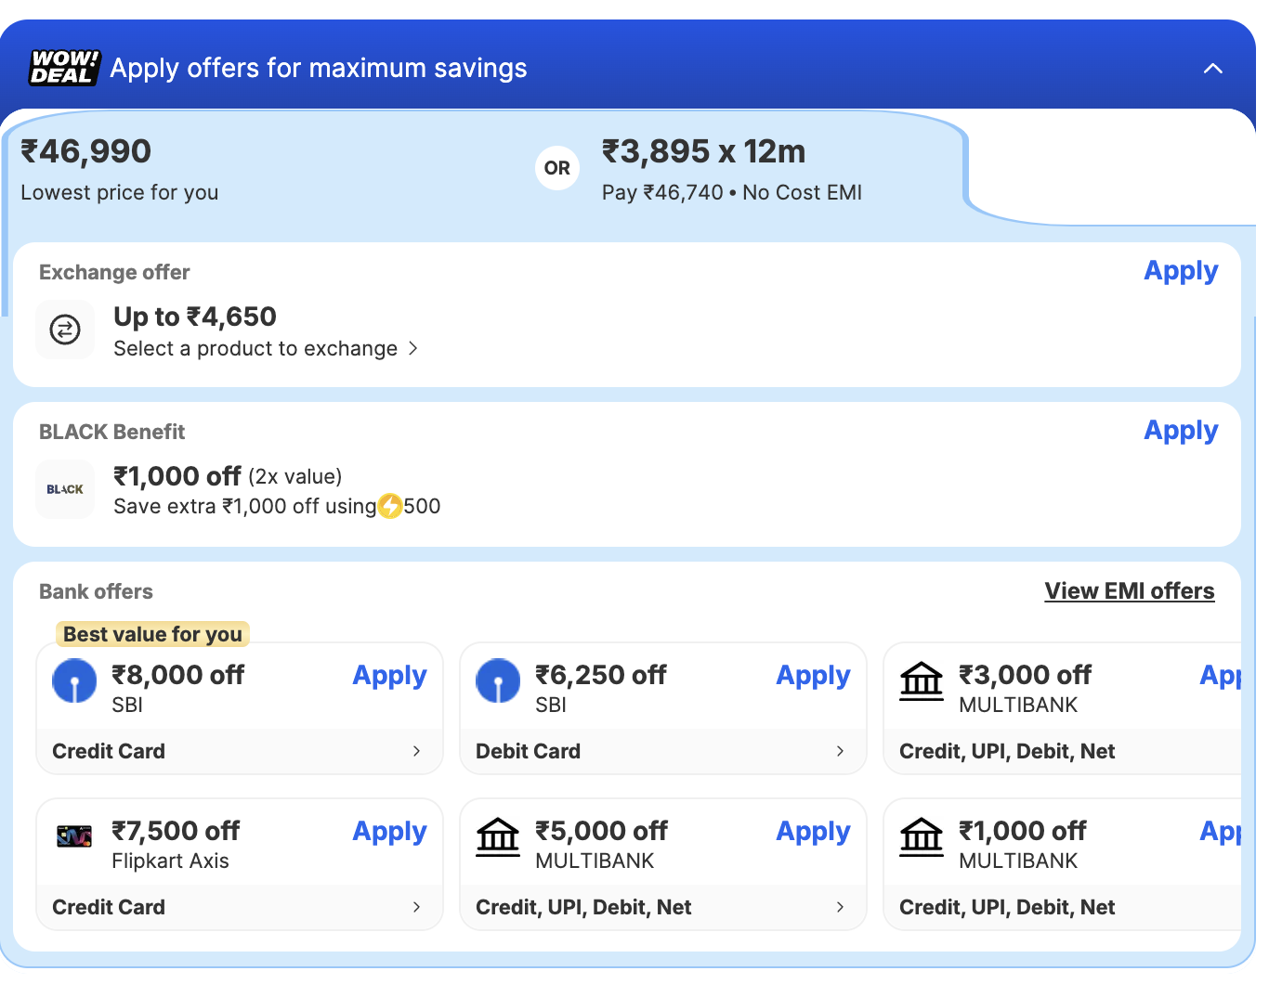The height and width of the screenshot is (984, 1269).
Task: Open Select a product to exchange
Action: [x=265, y=349]
